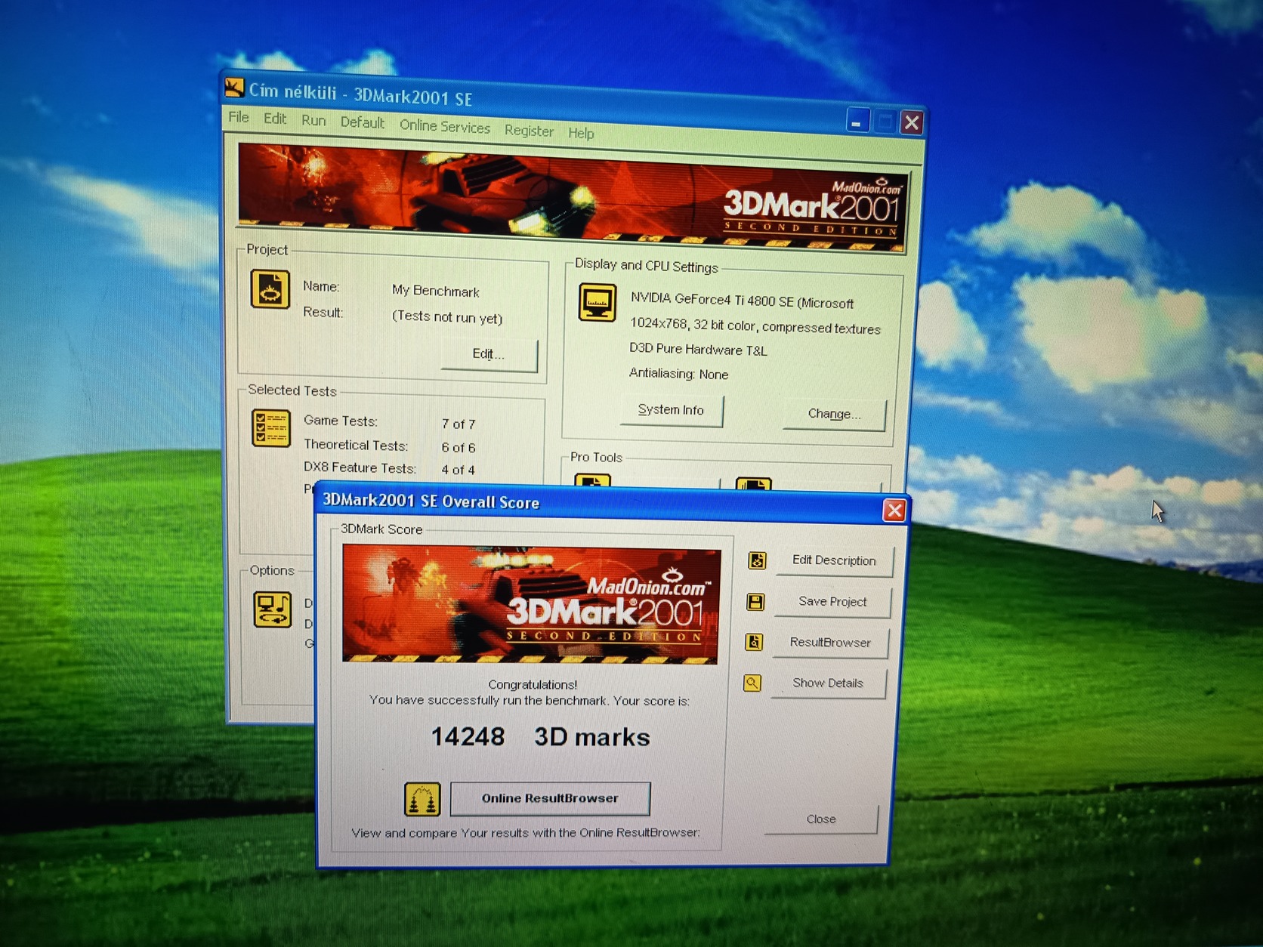Image resolution: width=1263 pixels, height=947 pixels.
Task: Click the 3DMark2001 SE title bar app icon
Action: [x=234, y=88]
